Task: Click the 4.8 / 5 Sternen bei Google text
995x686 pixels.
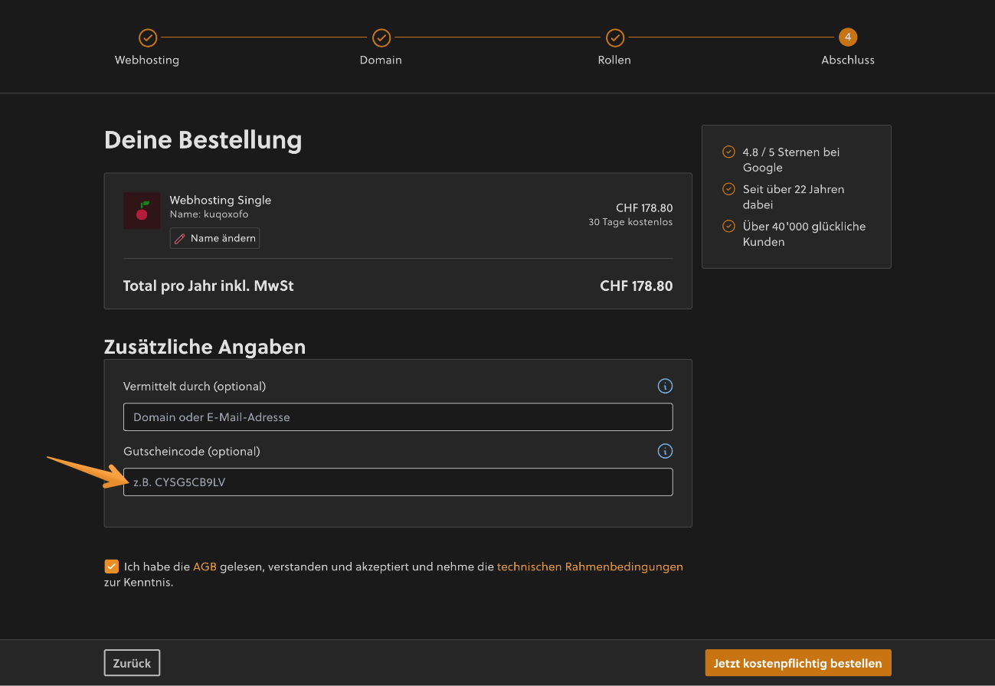Action: [791, 159]
